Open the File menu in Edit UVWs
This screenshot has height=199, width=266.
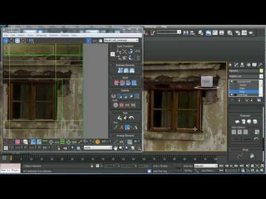coord(6,35)
